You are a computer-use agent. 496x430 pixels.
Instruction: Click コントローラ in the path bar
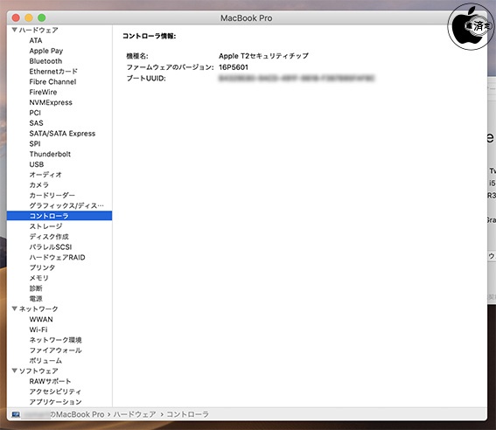point(187,414)
